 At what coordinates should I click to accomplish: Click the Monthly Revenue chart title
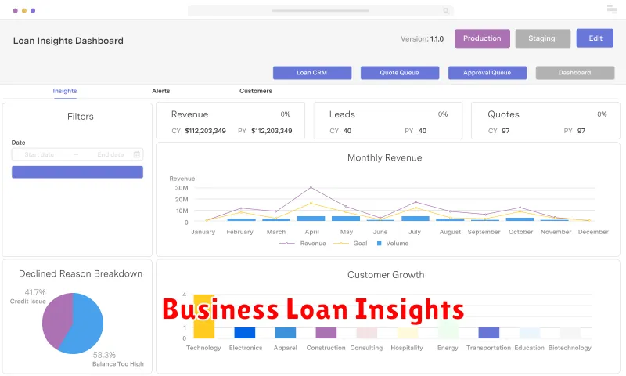coord(385,157)
